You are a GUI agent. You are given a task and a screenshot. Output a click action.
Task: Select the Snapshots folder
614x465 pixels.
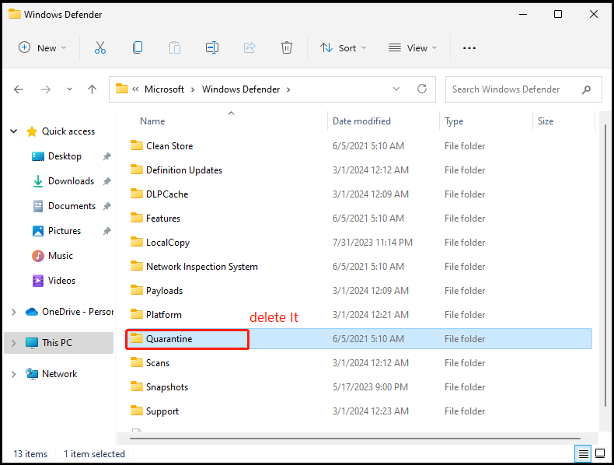[x=167, y=387]
